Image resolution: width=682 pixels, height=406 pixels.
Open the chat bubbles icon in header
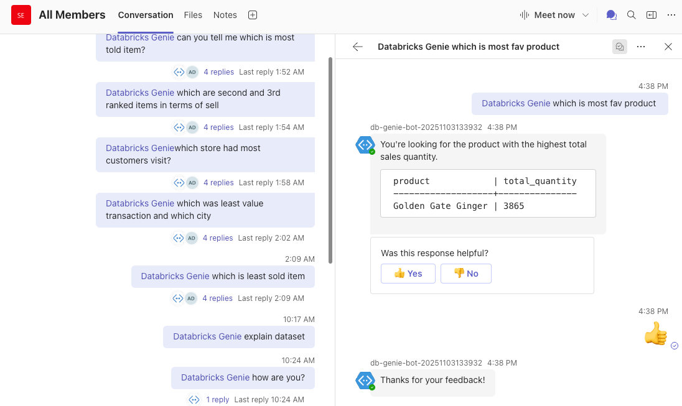point(612,15)
